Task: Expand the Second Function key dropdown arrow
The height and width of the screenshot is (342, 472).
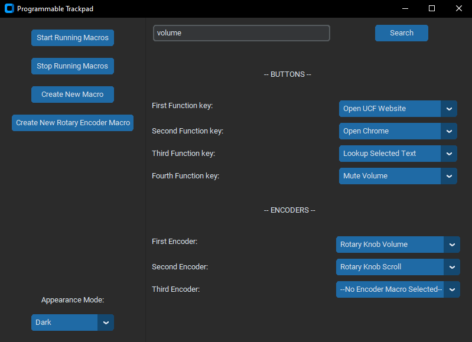Action: coord(449,131)
